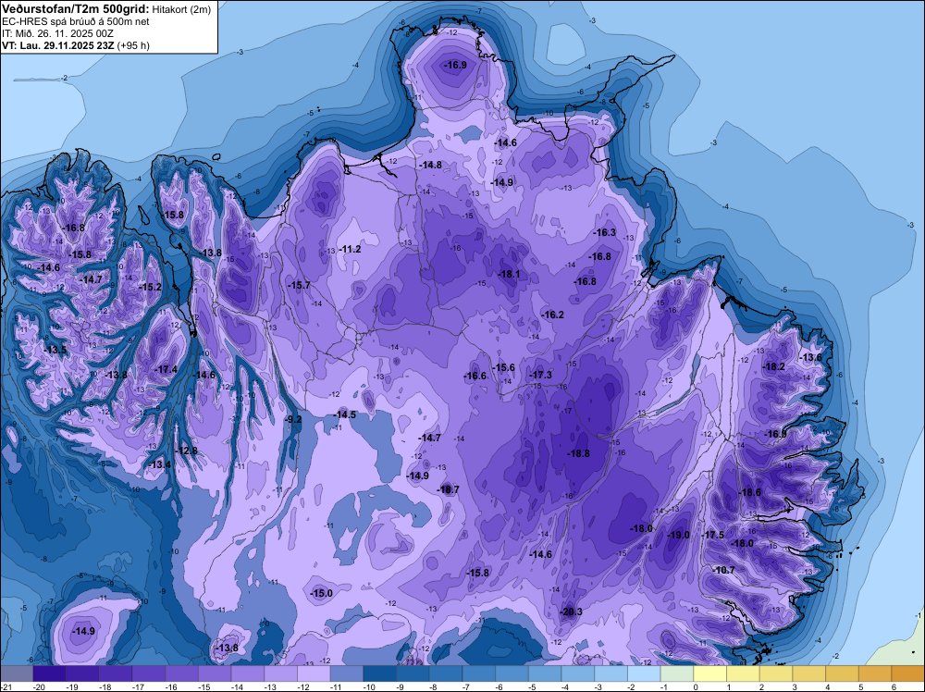Click the -16.9 temperature value
925x692 pixels.
[455, 65]
